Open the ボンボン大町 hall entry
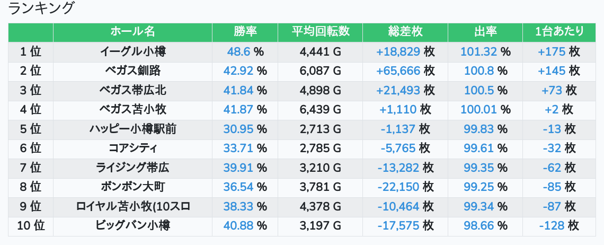Screen dimensions: 604x245 tap(132, 187)
